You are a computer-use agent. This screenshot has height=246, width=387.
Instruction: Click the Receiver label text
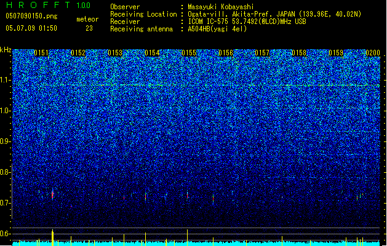pos(125,22)
